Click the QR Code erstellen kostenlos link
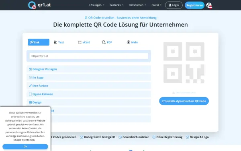Image resolution: width=241 pixels, height=151 pixels. 120,18
